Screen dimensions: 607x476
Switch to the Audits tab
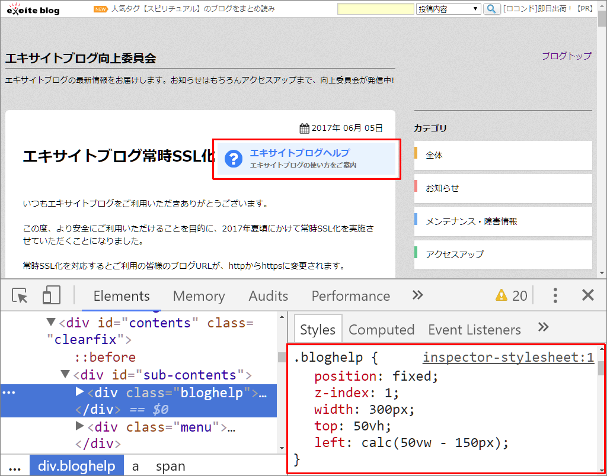click(x=269, y=296)
